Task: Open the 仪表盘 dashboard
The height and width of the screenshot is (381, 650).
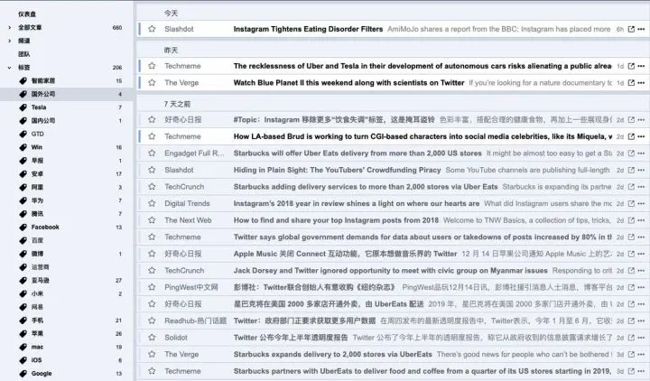Action: [x=27, y=14]
